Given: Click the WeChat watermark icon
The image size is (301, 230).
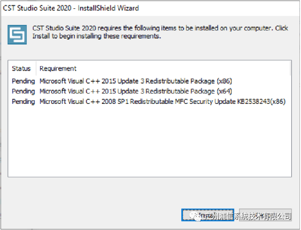Looking at the screenshot, I should [x=195, y=217].
